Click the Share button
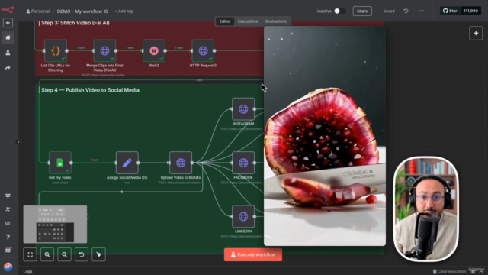 point(362,11)
